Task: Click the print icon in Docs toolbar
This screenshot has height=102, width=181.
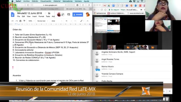Action: [x=20, y=21]
